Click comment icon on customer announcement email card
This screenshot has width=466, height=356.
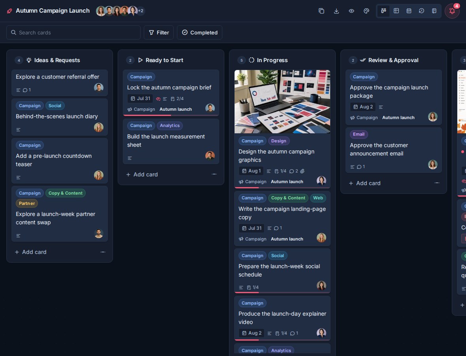359,167
